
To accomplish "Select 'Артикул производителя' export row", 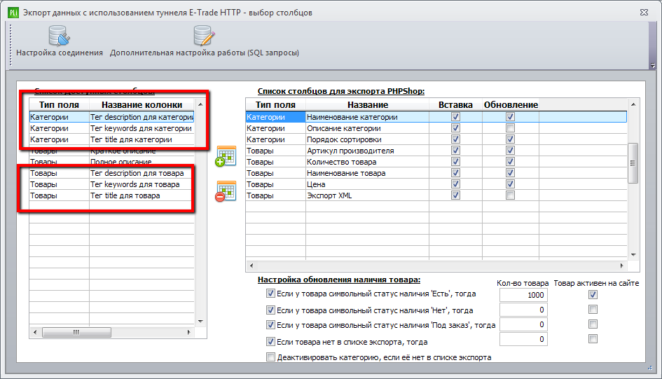I will [436, 151].
